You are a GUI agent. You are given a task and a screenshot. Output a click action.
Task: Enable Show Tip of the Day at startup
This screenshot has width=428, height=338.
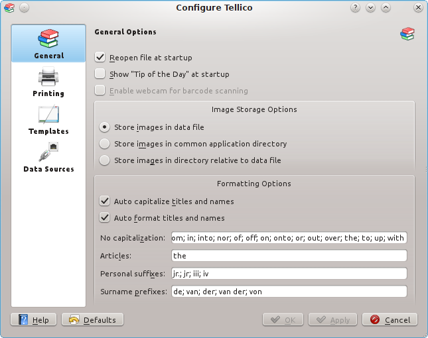[x=101, y=74]
